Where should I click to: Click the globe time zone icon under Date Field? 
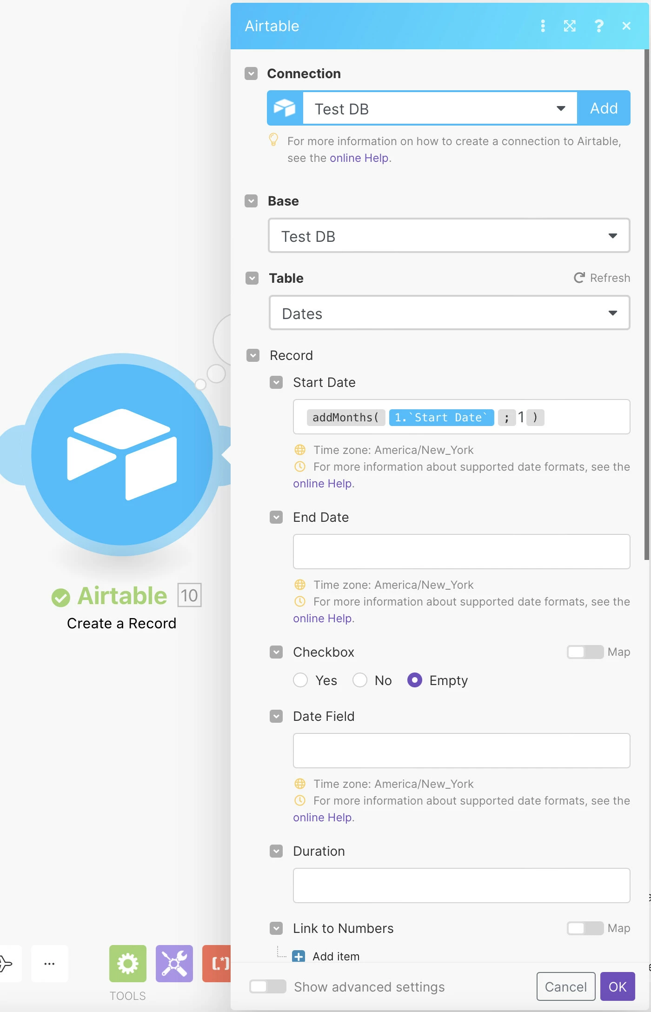[300, 784]
